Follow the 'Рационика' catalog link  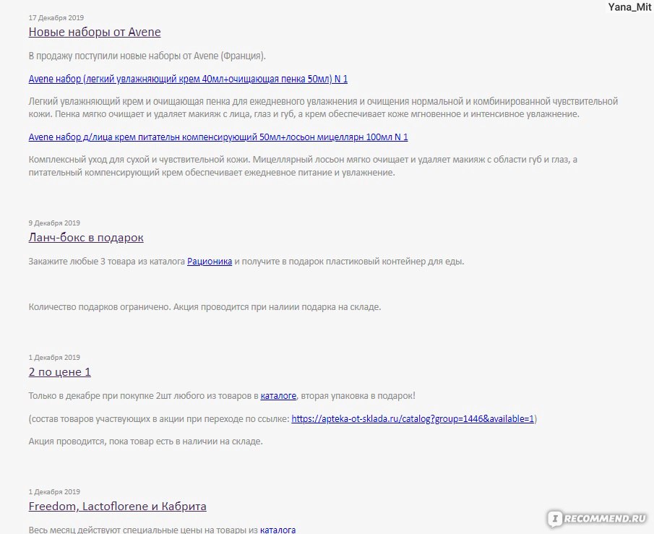tap(210, 262)
